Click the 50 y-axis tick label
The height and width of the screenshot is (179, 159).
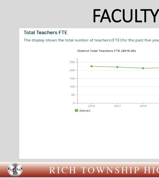click(73, 95)
